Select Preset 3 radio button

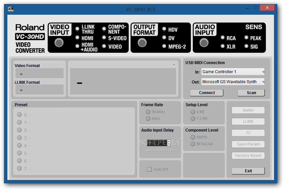pyautogui.click(x=19, y=138)
